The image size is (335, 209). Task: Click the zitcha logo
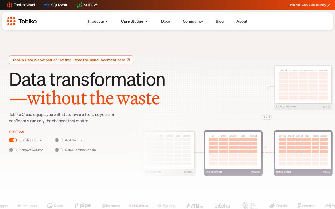coord(222,206)
